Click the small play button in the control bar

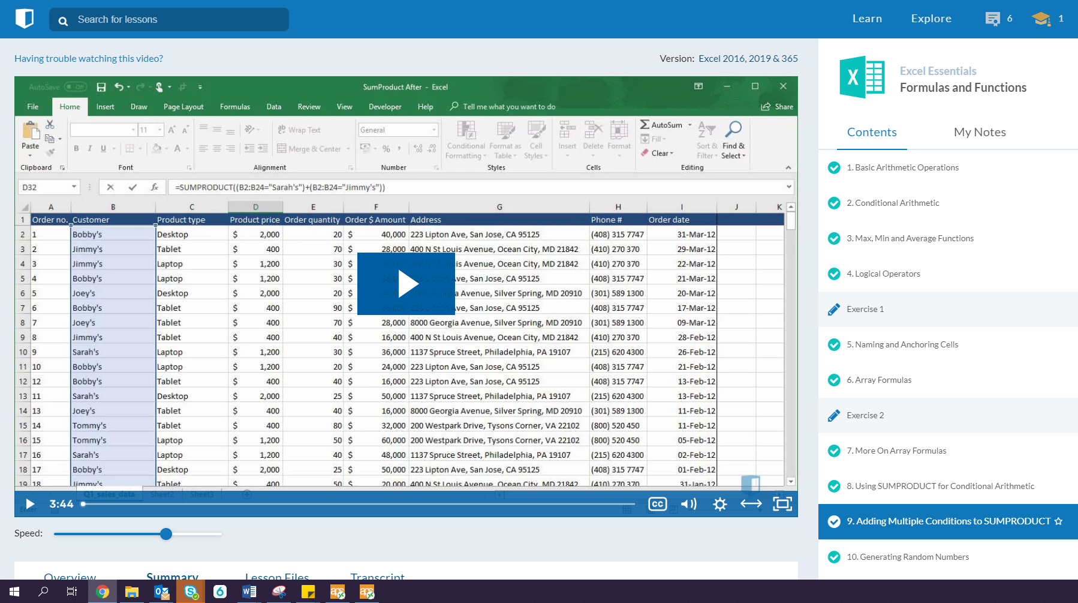click(30, 504)
